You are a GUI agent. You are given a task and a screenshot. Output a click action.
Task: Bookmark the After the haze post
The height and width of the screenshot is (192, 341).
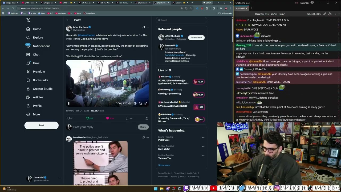pyautogui.click(x=127, y=118)
